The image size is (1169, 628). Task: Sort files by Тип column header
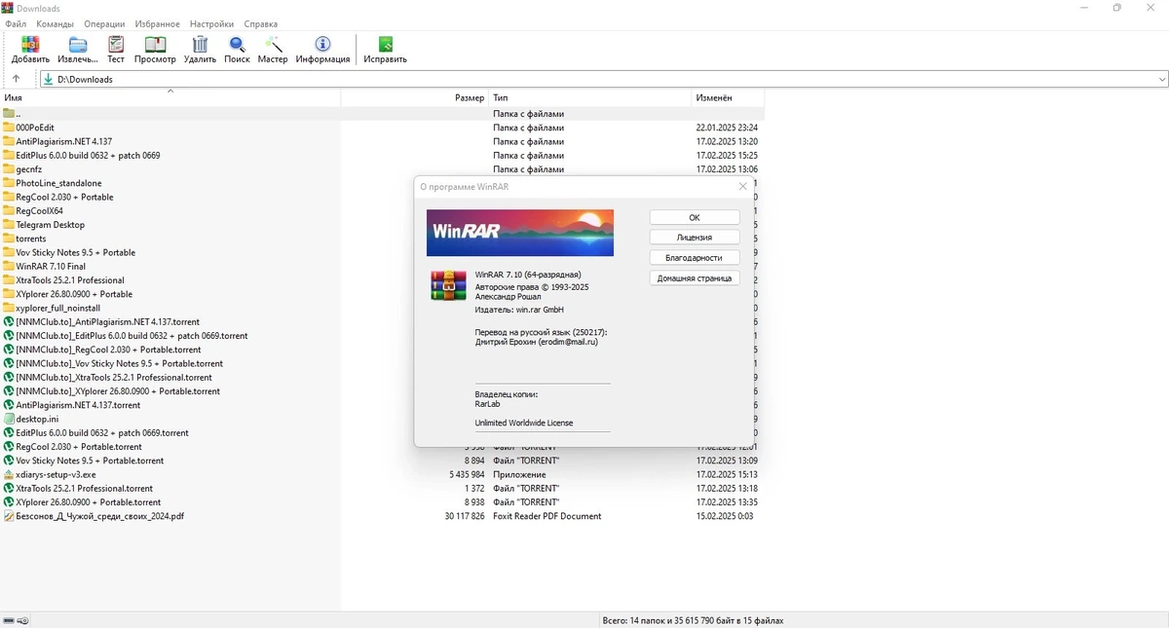coord(590,97)
